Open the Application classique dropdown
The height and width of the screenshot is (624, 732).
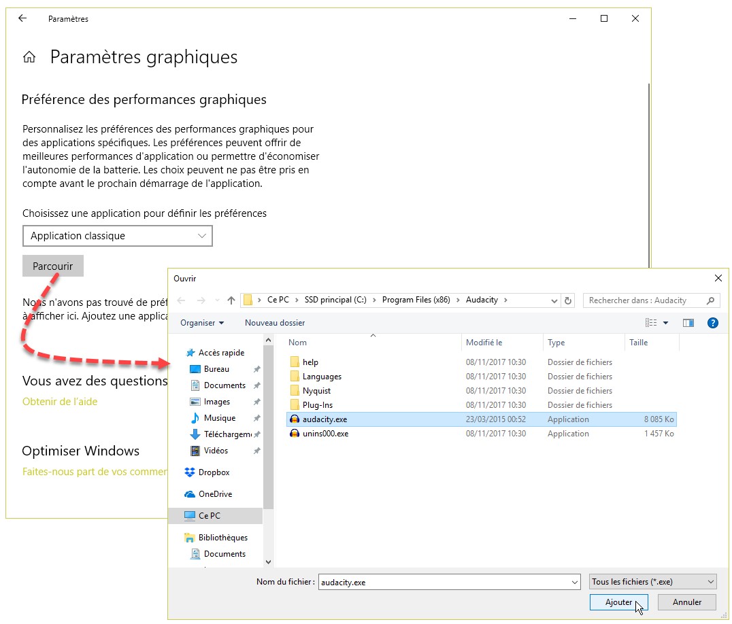click(118, 236)
